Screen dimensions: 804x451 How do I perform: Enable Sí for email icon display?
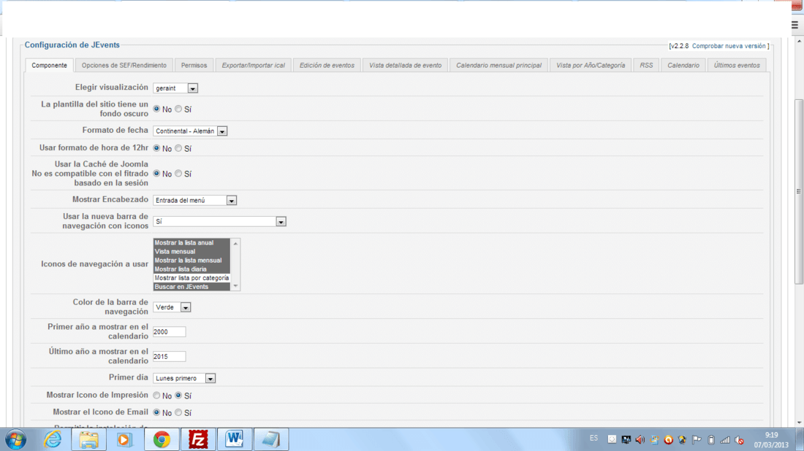coord(178,412)
